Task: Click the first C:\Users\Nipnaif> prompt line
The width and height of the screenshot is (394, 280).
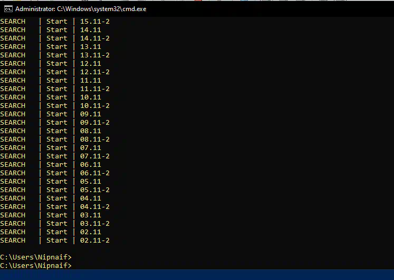Action: click(x=36, y=257)
